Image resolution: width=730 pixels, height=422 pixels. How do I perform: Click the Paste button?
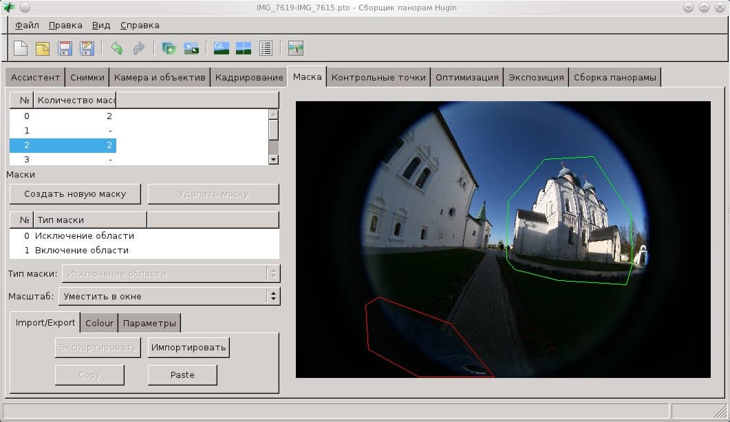182,375
